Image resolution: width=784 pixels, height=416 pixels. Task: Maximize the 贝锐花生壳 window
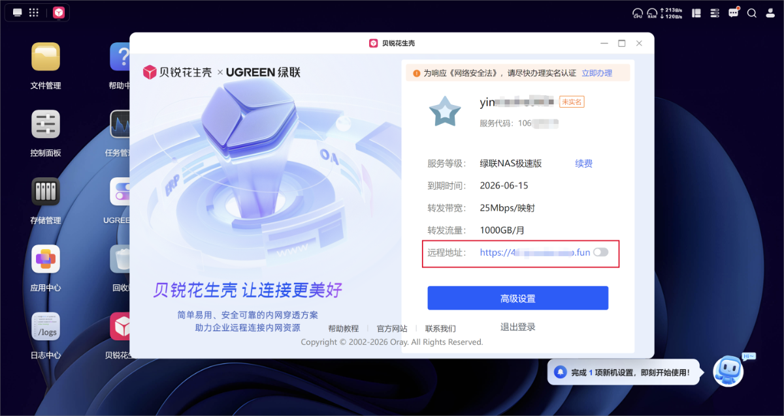[621, 43]
